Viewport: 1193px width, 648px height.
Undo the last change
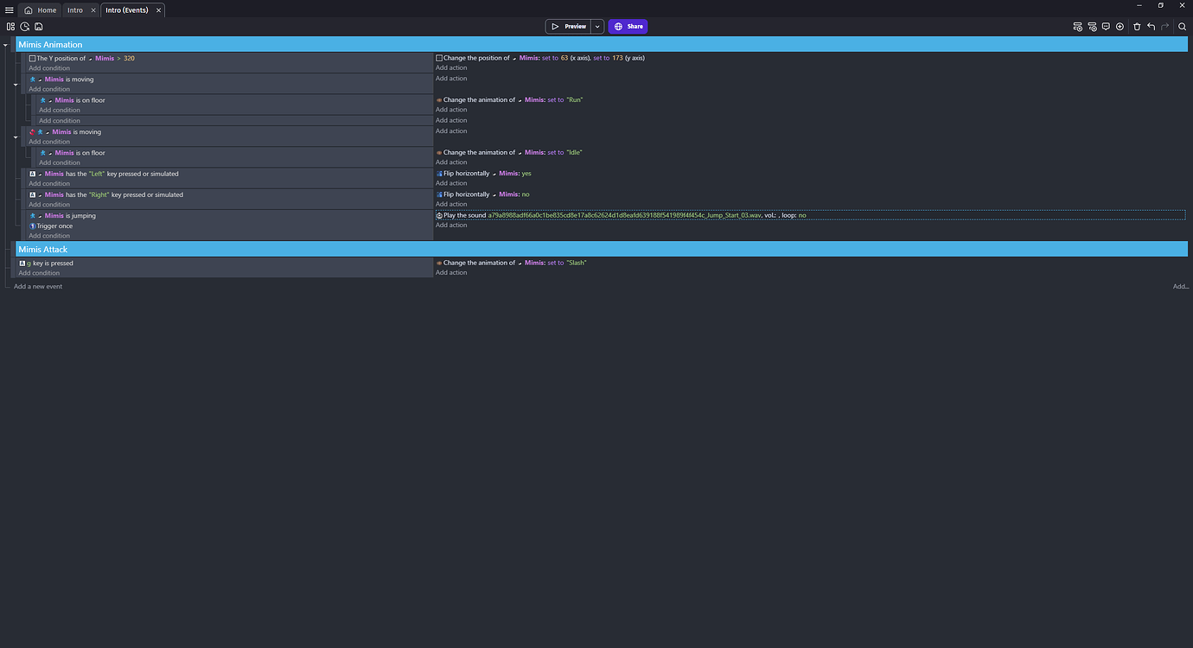point(1151,27)
